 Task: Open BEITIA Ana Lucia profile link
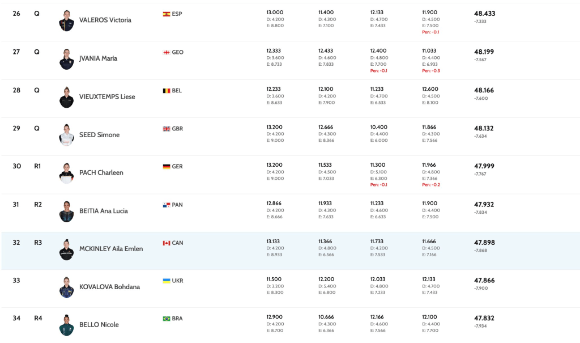(x=104, y=210)
